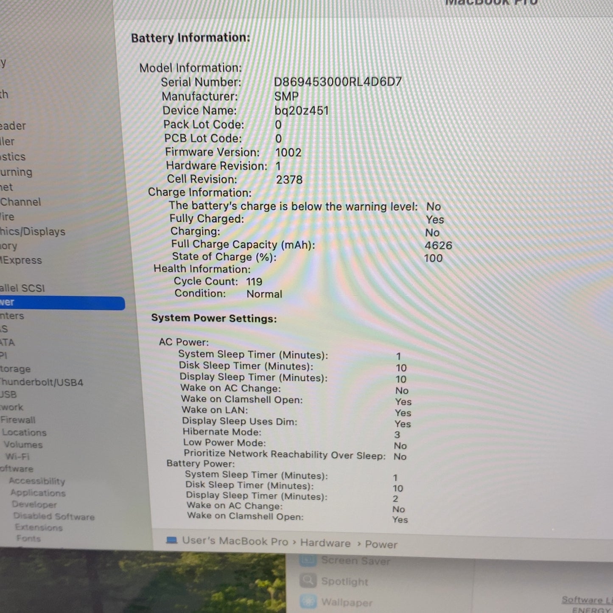Open Spotlight in the System Settings window
613x613 pixels.
[x=344, y=581]
